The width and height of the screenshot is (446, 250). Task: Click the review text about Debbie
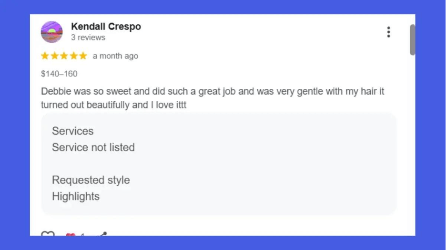[212, 98]
